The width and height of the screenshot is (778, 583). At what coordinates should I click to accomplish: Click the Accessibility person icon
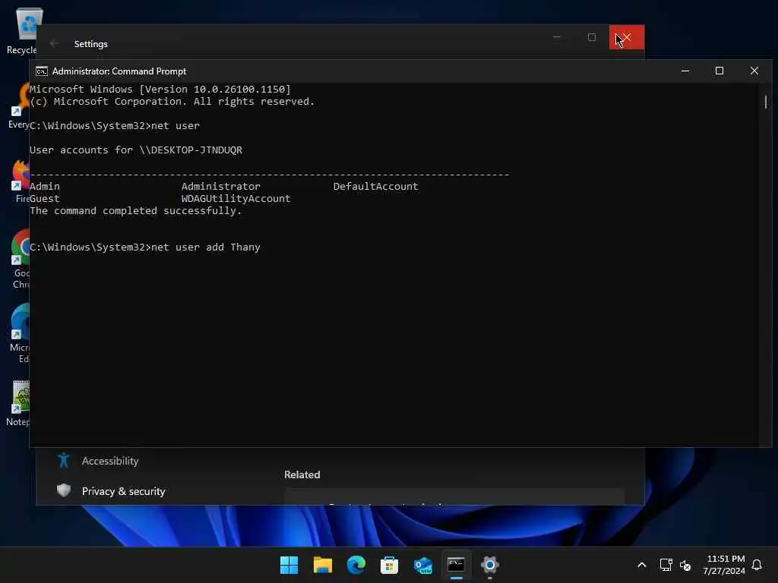tap(64, 461)
